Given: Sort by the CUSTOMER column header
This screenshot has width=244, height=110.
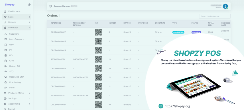Looking at the screenshot, I should pyautogui.click(x=143, y=23).
